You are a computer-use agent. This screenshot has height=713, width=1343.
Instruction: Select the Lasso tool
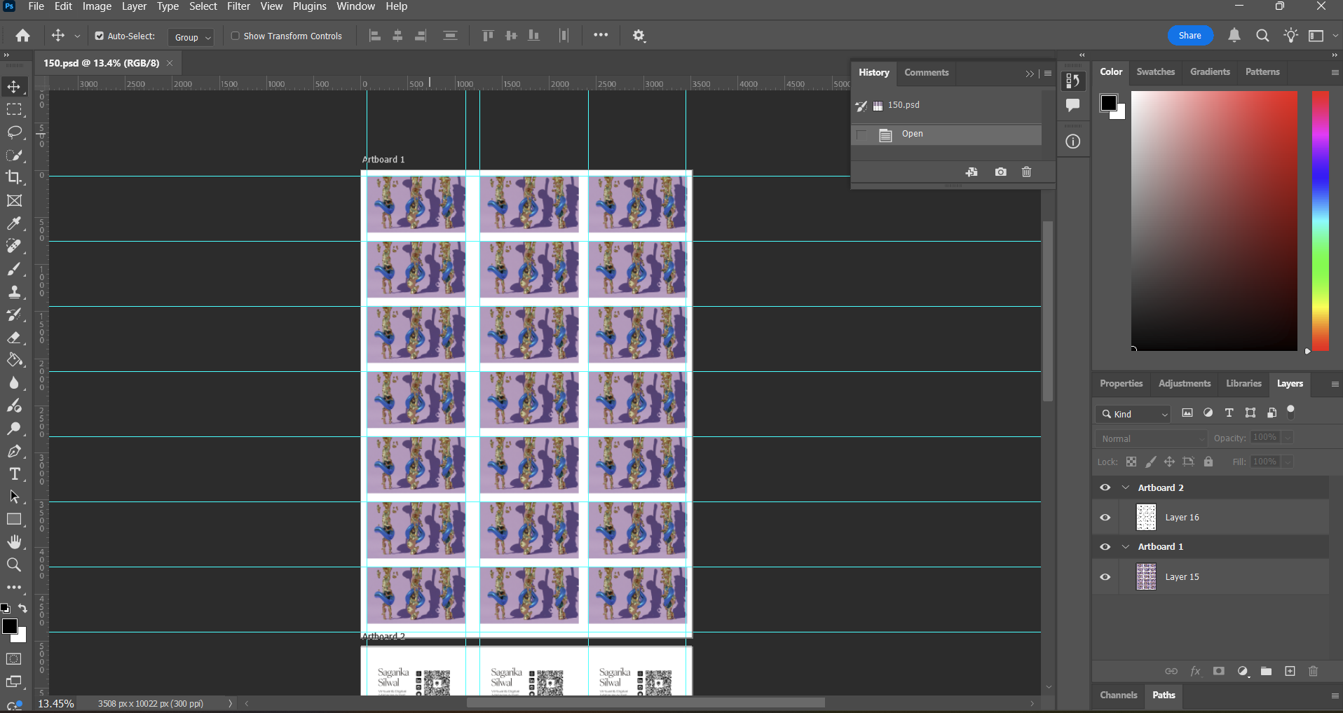[14, 132]
